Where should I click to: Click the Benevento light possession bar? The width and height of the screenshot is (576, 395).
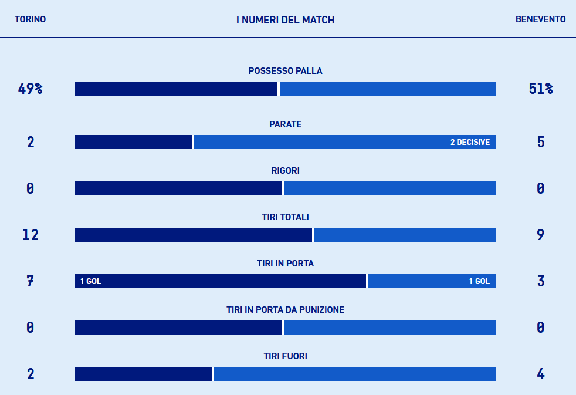pos(387,89)
